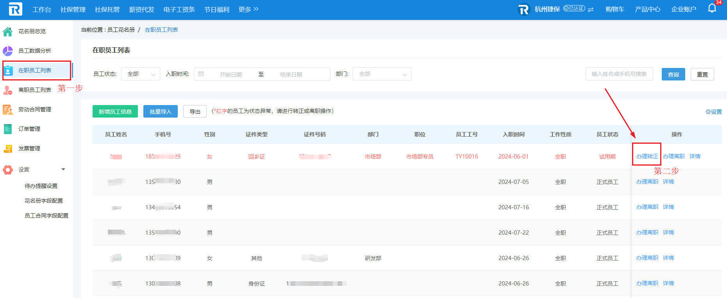Click the 员工数据分析 pie chart icon

coord(8,51)
